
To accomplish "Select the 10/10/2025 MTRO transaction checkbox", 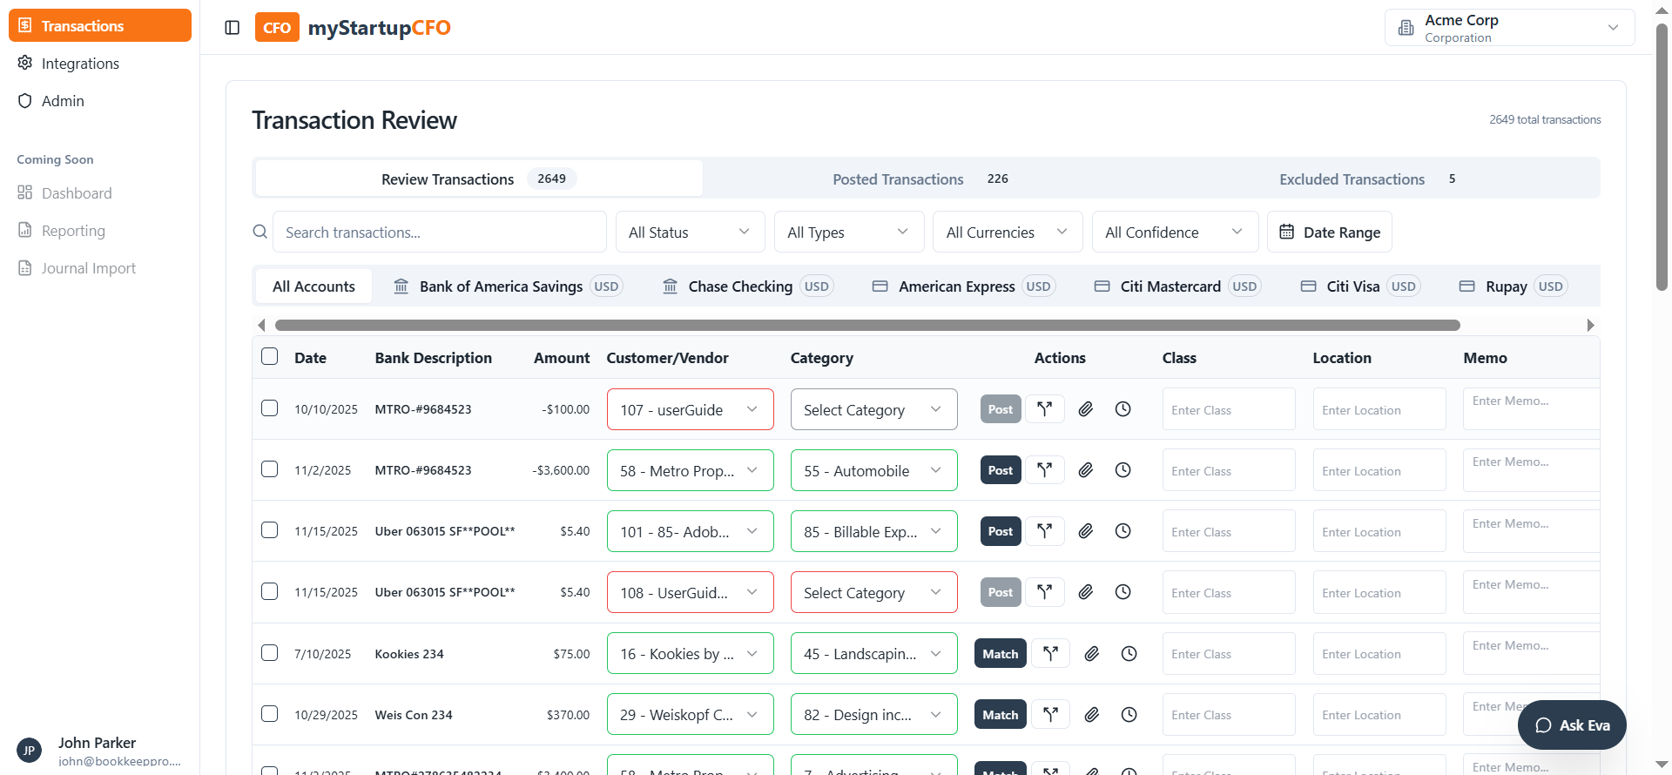I will 270,408.
